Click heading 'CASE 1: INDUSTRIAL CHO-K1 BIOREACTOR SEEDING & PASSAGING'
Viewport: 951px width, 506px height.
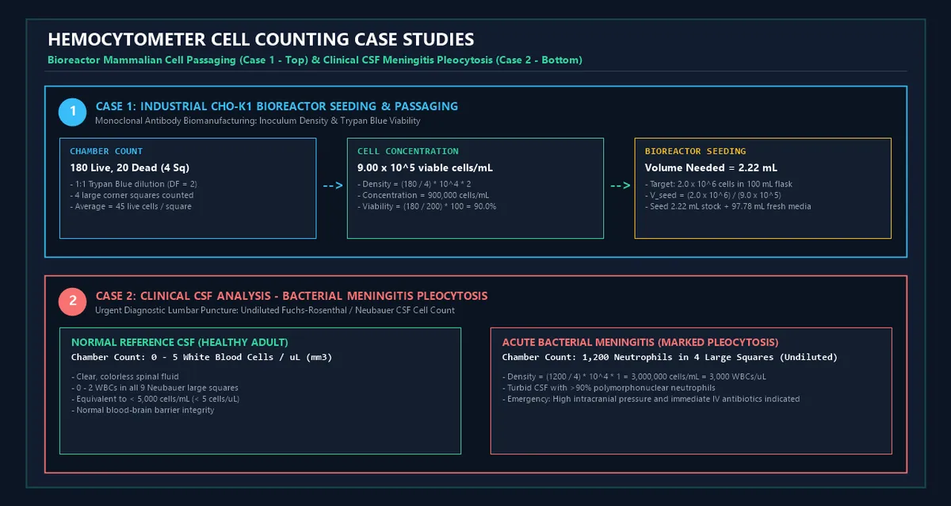(277, 106)
